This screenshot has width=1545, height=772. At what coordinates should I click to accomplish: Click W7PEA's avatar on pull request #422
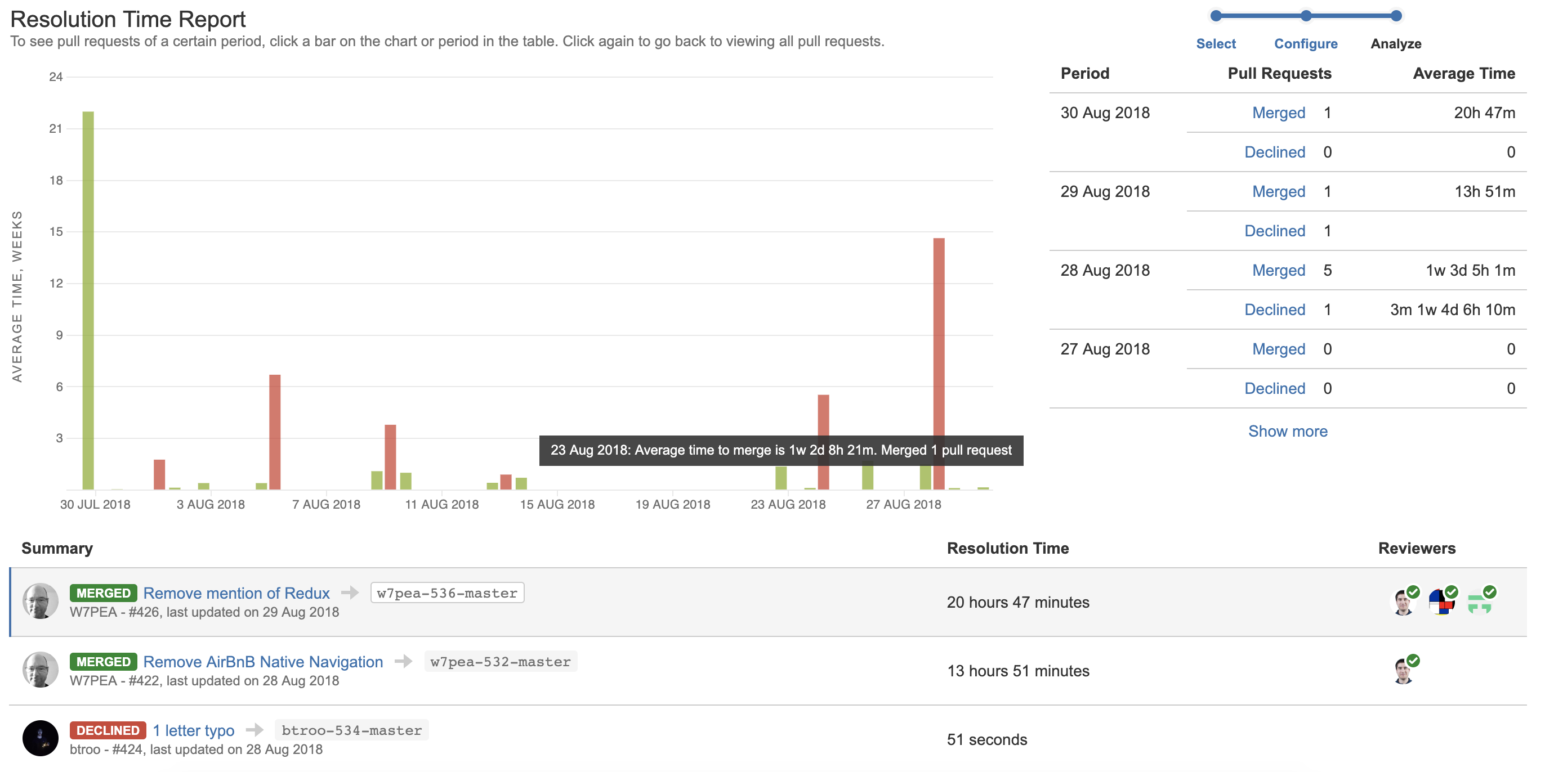coord(41,670)
